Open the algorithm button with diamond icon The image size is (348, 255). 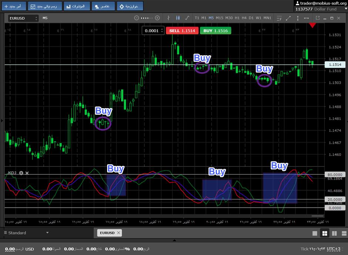click(x=130, y=6)
